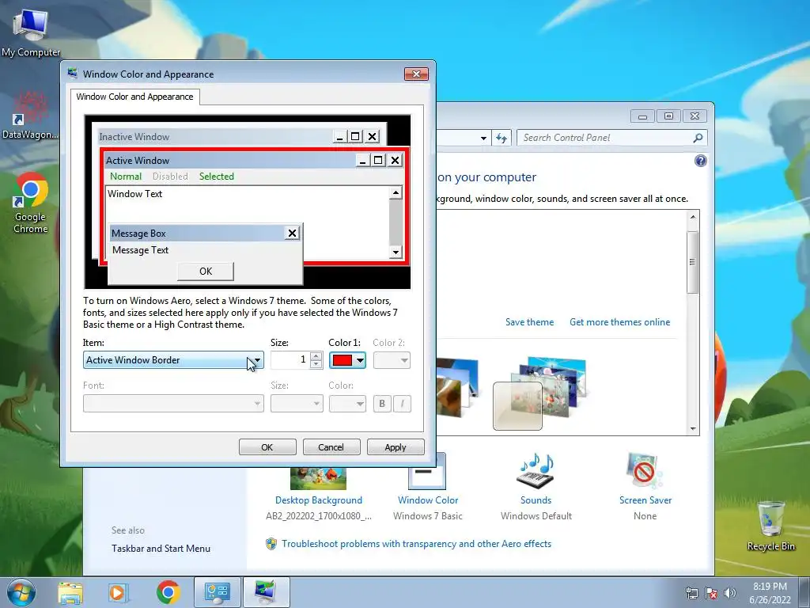Apply the appearance changes
This screenshot has width=810, height=608.
(396, 447)
